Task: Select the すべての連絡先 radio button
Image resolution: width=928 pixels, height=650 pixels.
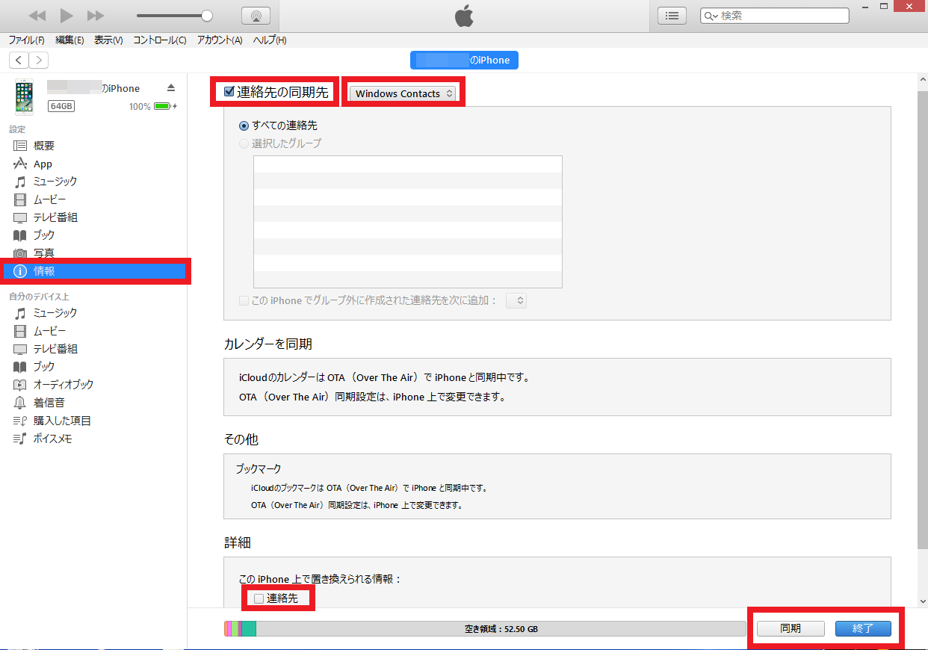Action: pyautogui.click(x=244, y=126)
